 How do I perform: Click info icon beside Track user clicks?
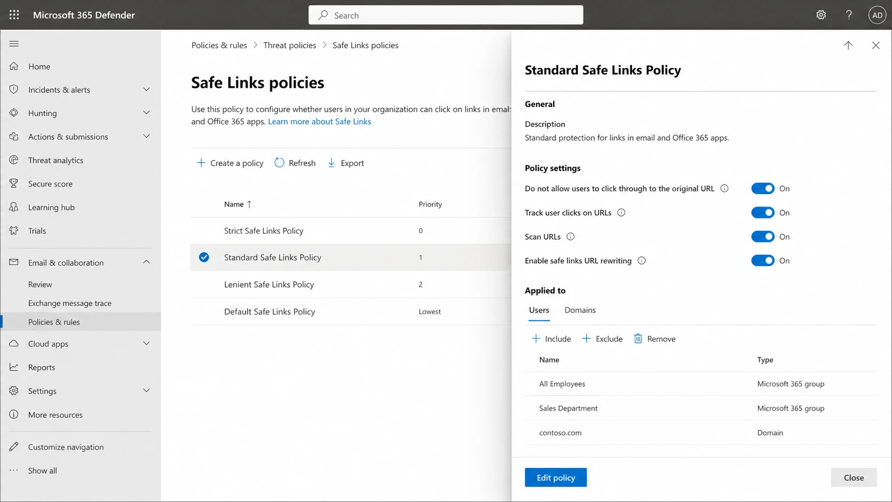[x=621, y=212]
